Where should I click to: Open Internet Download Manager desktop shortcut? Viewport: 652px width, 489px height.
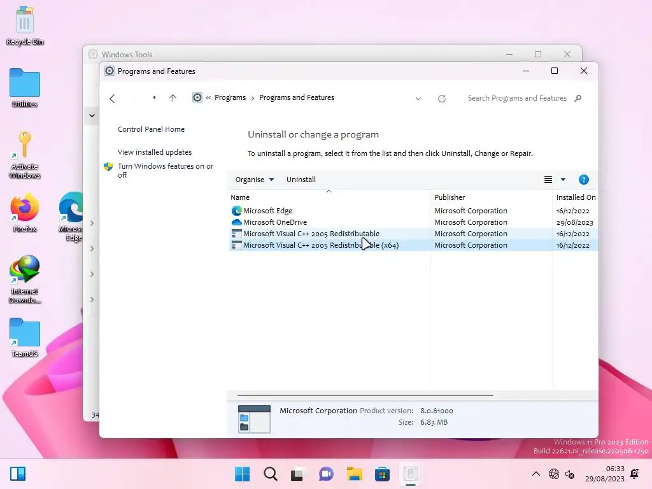tap(25, 280)
